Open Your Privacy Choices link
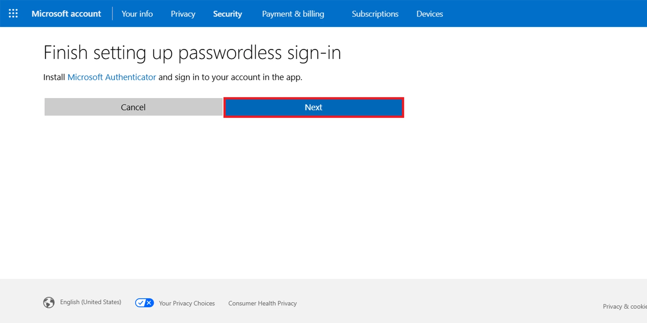This screenshot has height=323, width=647. [x=187, y=303]
